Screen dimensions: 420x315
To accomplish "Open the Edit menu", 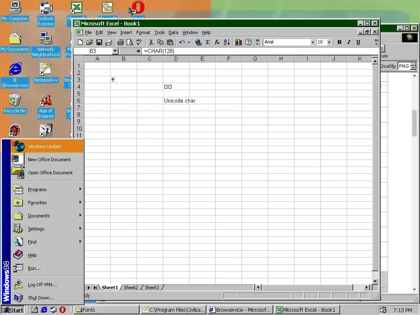I will [x=99, y=32].
